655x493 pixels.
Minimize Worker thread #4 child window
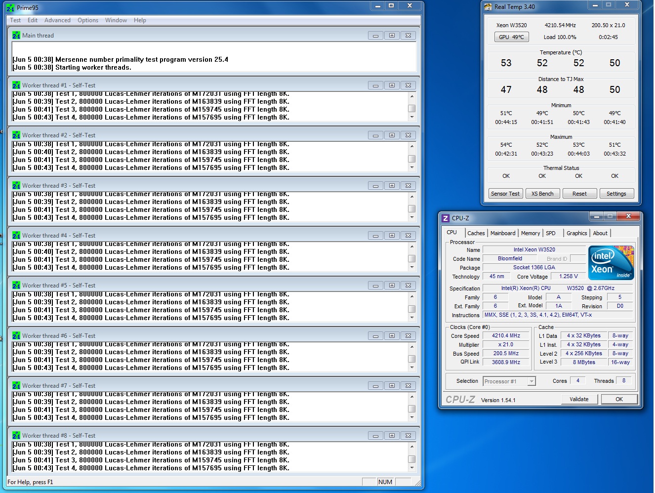(375, 236)
